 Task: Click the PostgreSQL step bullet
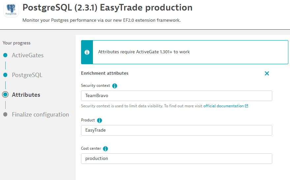(x=5, y=75)
